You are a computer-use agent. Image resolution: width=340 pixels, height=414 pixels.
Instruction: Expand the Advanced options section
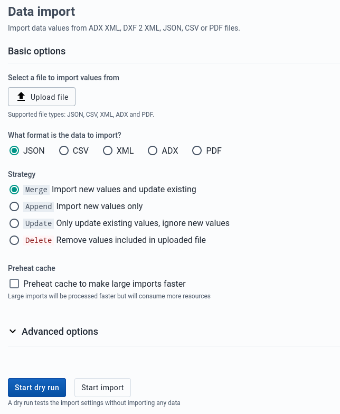tap(60, 332)
